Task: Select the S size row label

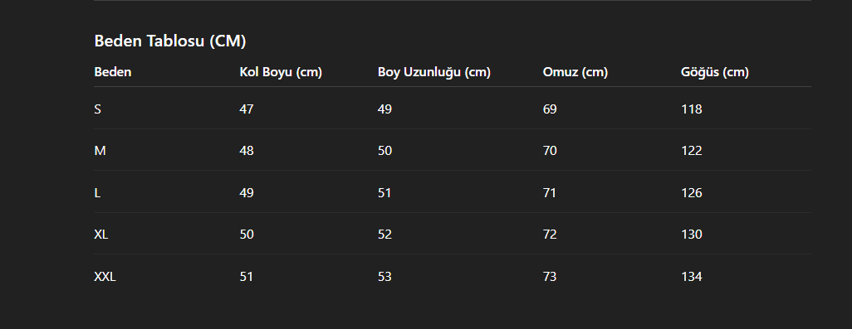Action: tap(98, 109)
